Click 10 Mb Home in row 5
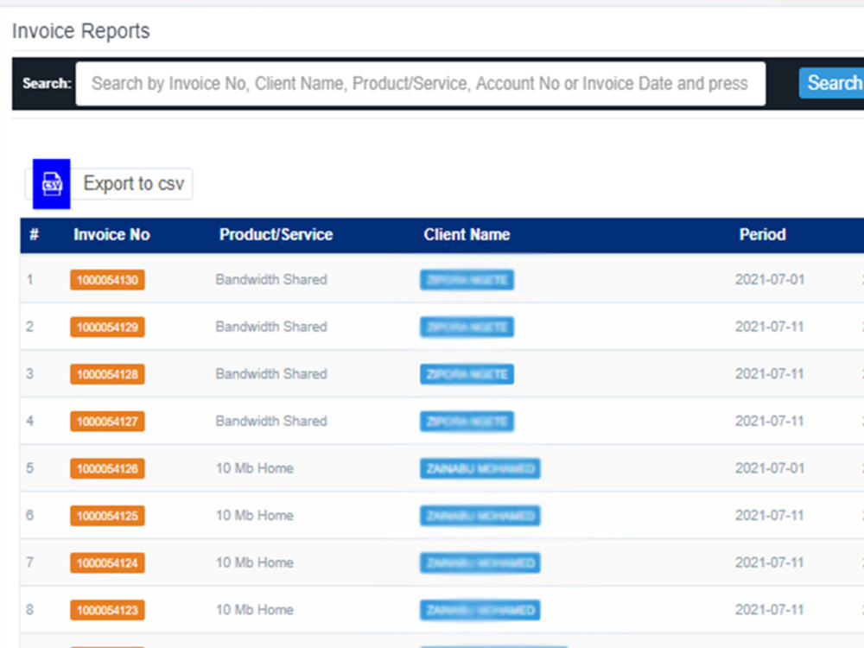 255,468
